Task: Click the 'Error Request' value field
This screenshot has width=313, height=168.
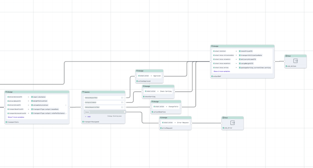Action: (x=183, y=123)
